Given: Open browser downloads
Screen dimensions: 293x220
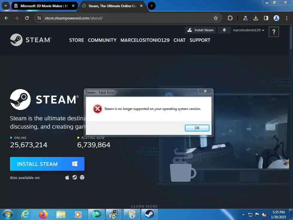Looking at the screenshot, I should pos(256,18).
